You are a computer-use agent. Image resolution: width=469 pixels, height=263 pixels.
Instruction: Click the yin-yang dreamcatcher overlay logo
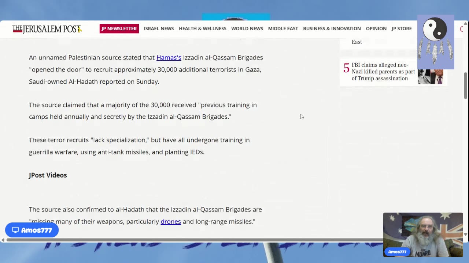pos(436,42)
